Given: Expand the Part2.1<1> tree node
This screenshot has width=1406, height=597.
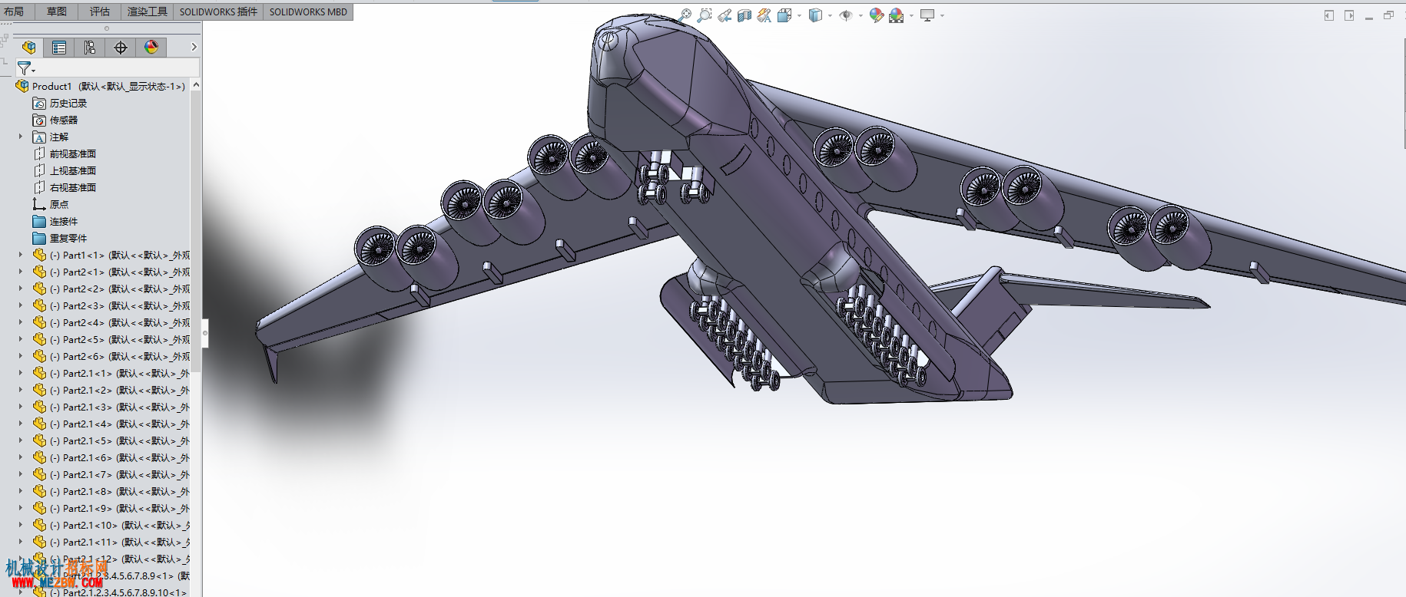Looking at the screenshot, I should tap(21, 373).
